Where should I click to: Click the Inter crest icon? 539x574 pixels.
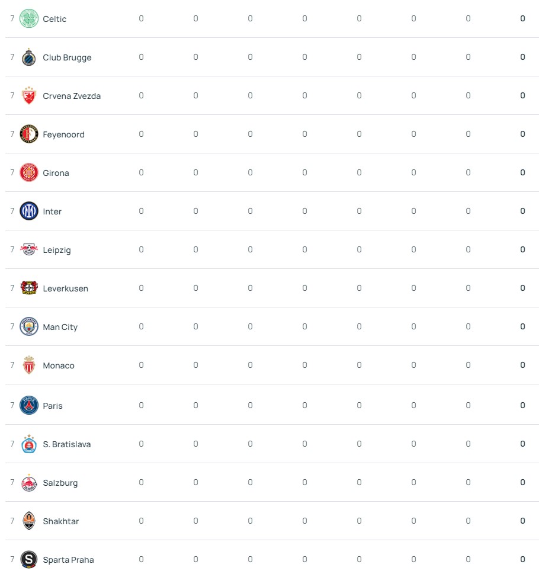[x=29, y=211]
